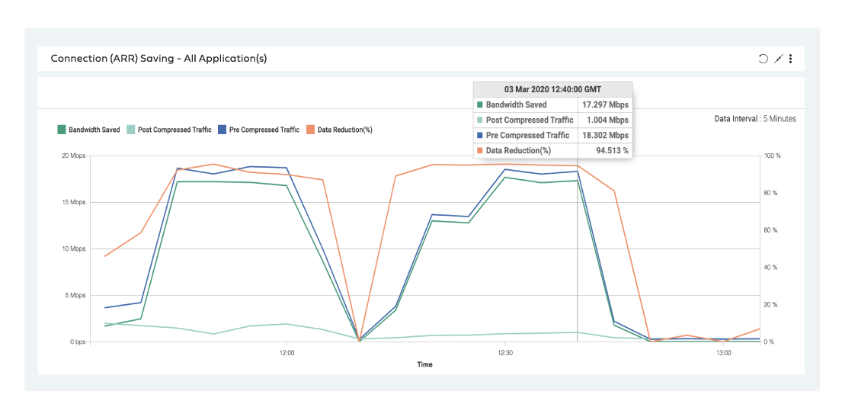This screenshot has width=842, height=417.
Task: Click the Data Interval : 5 Minutes label
Action: pos(755,119)
